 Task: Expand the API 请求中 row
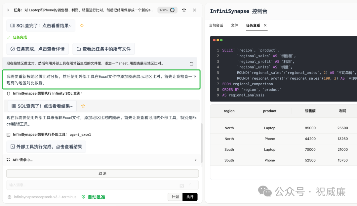pyautogui.click(x=195, y=160)
